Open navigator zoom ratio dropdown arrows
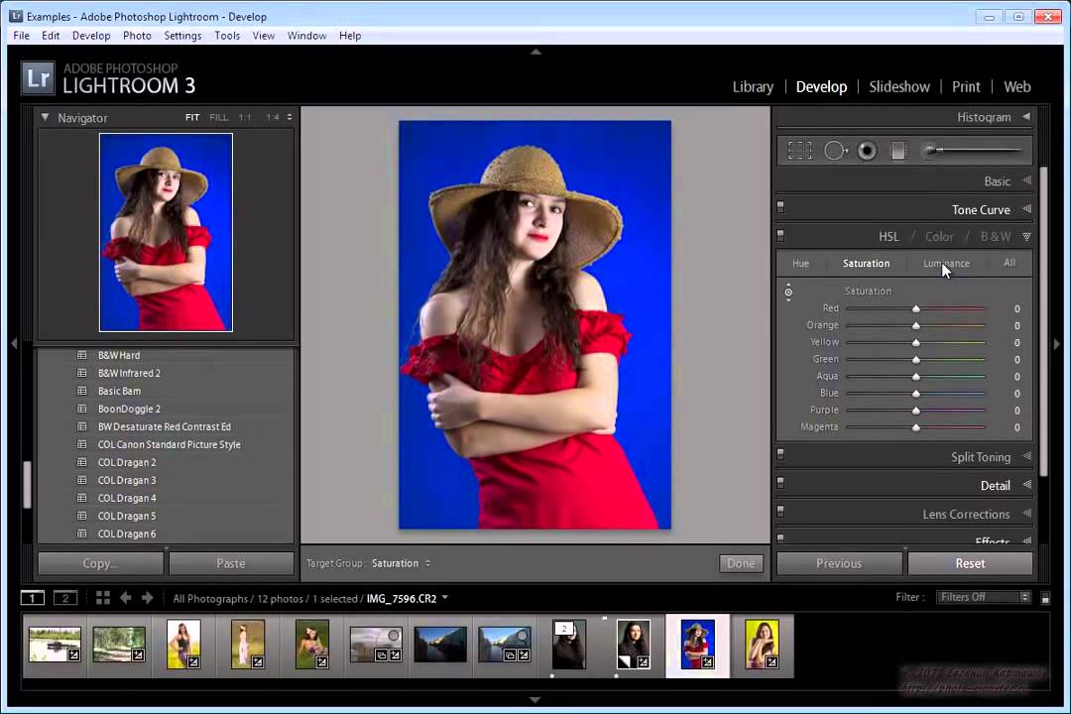Image resolution: width=1071 pixels, height=714 pixels. [x=290, y=118]
